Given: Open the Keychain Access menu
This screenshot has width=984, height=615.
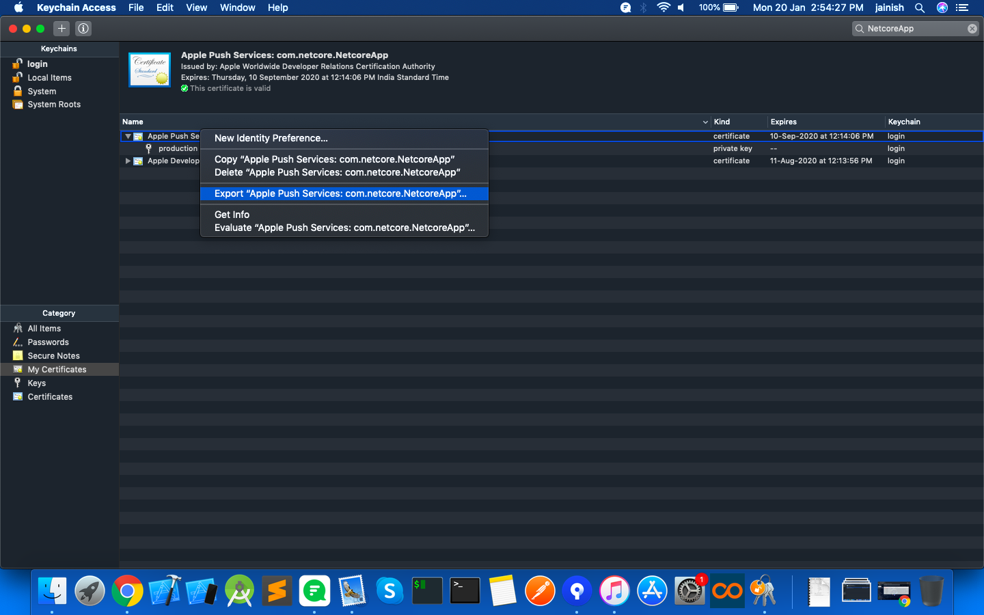Looking at the screenshot, I should click(x=77, y=8).
